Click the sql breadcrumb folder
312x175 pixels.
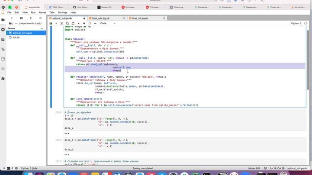pyautogui.click(x=38, y=23)
